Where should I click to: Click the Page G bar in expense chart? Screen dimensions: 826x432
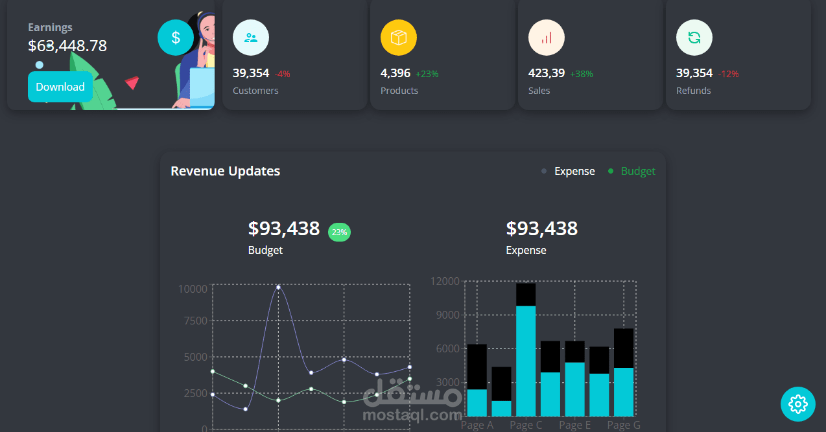coord(624,372)
